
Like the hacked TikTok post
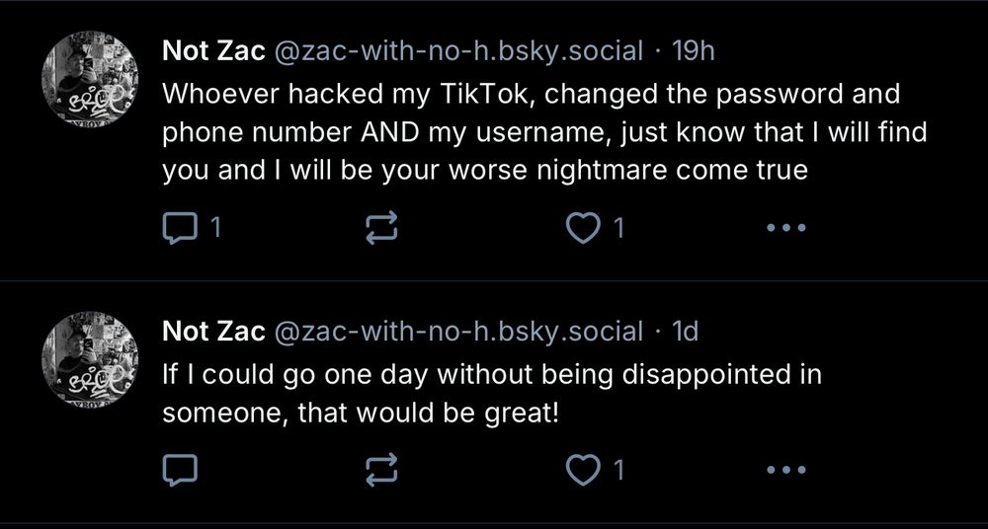[583, 228]
